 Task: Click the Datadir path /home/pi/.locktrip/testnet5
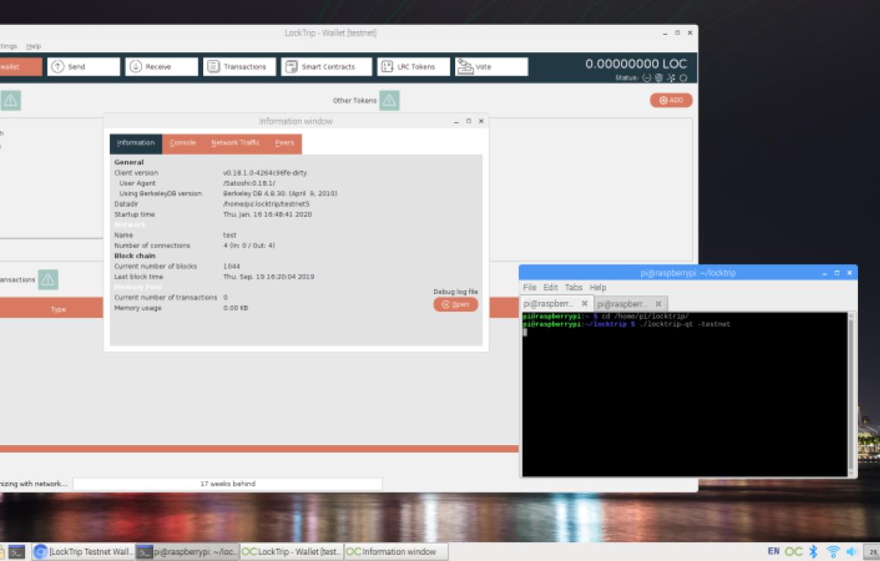(x=266, y=204)
